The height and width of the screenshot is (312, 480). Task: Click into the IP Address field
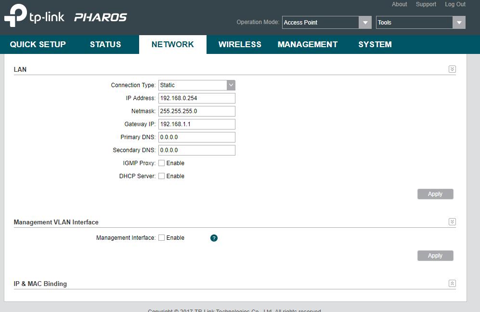196,98
